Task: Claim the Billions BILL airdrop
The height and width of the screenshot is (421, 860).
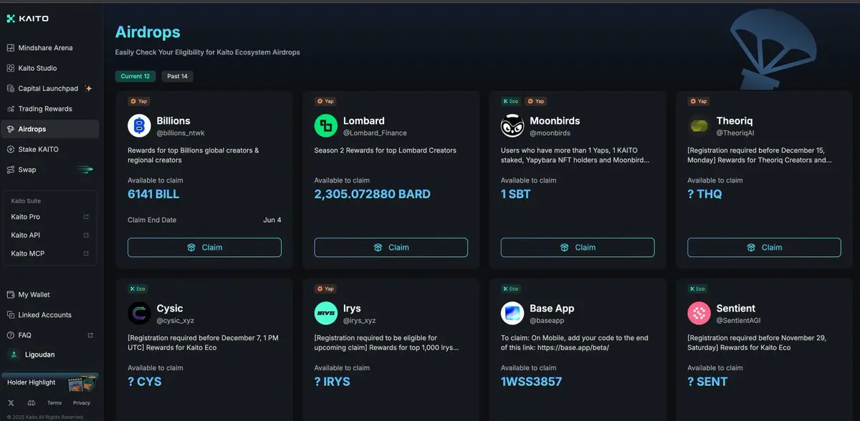Action: point(204,247)
